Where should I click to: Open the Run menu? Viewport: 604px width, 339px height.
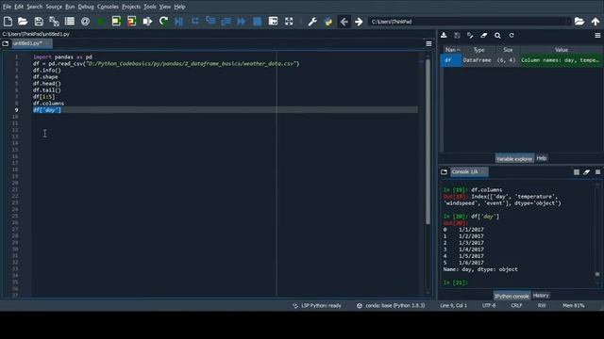(x=70, y=7)
